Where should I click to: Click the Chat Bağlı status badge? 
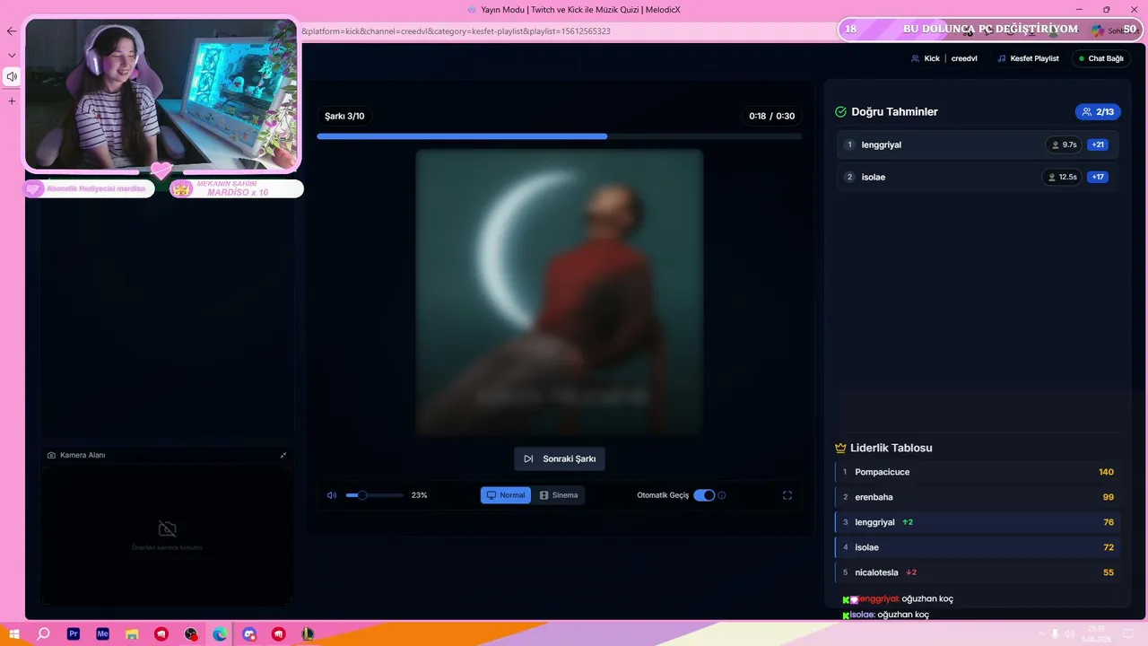pos(1101,58)
